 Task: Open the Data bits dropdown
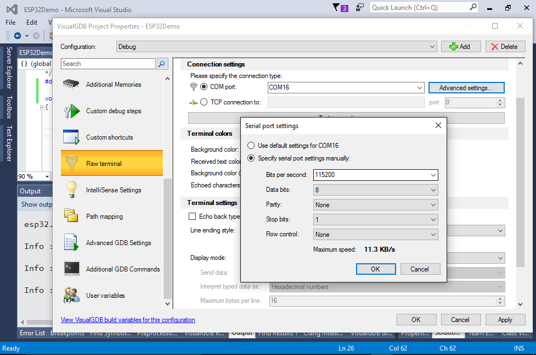pos(375,190)
